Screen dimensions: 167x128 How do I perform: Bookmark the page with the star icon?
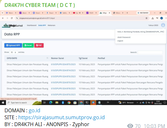pos(147,18)
